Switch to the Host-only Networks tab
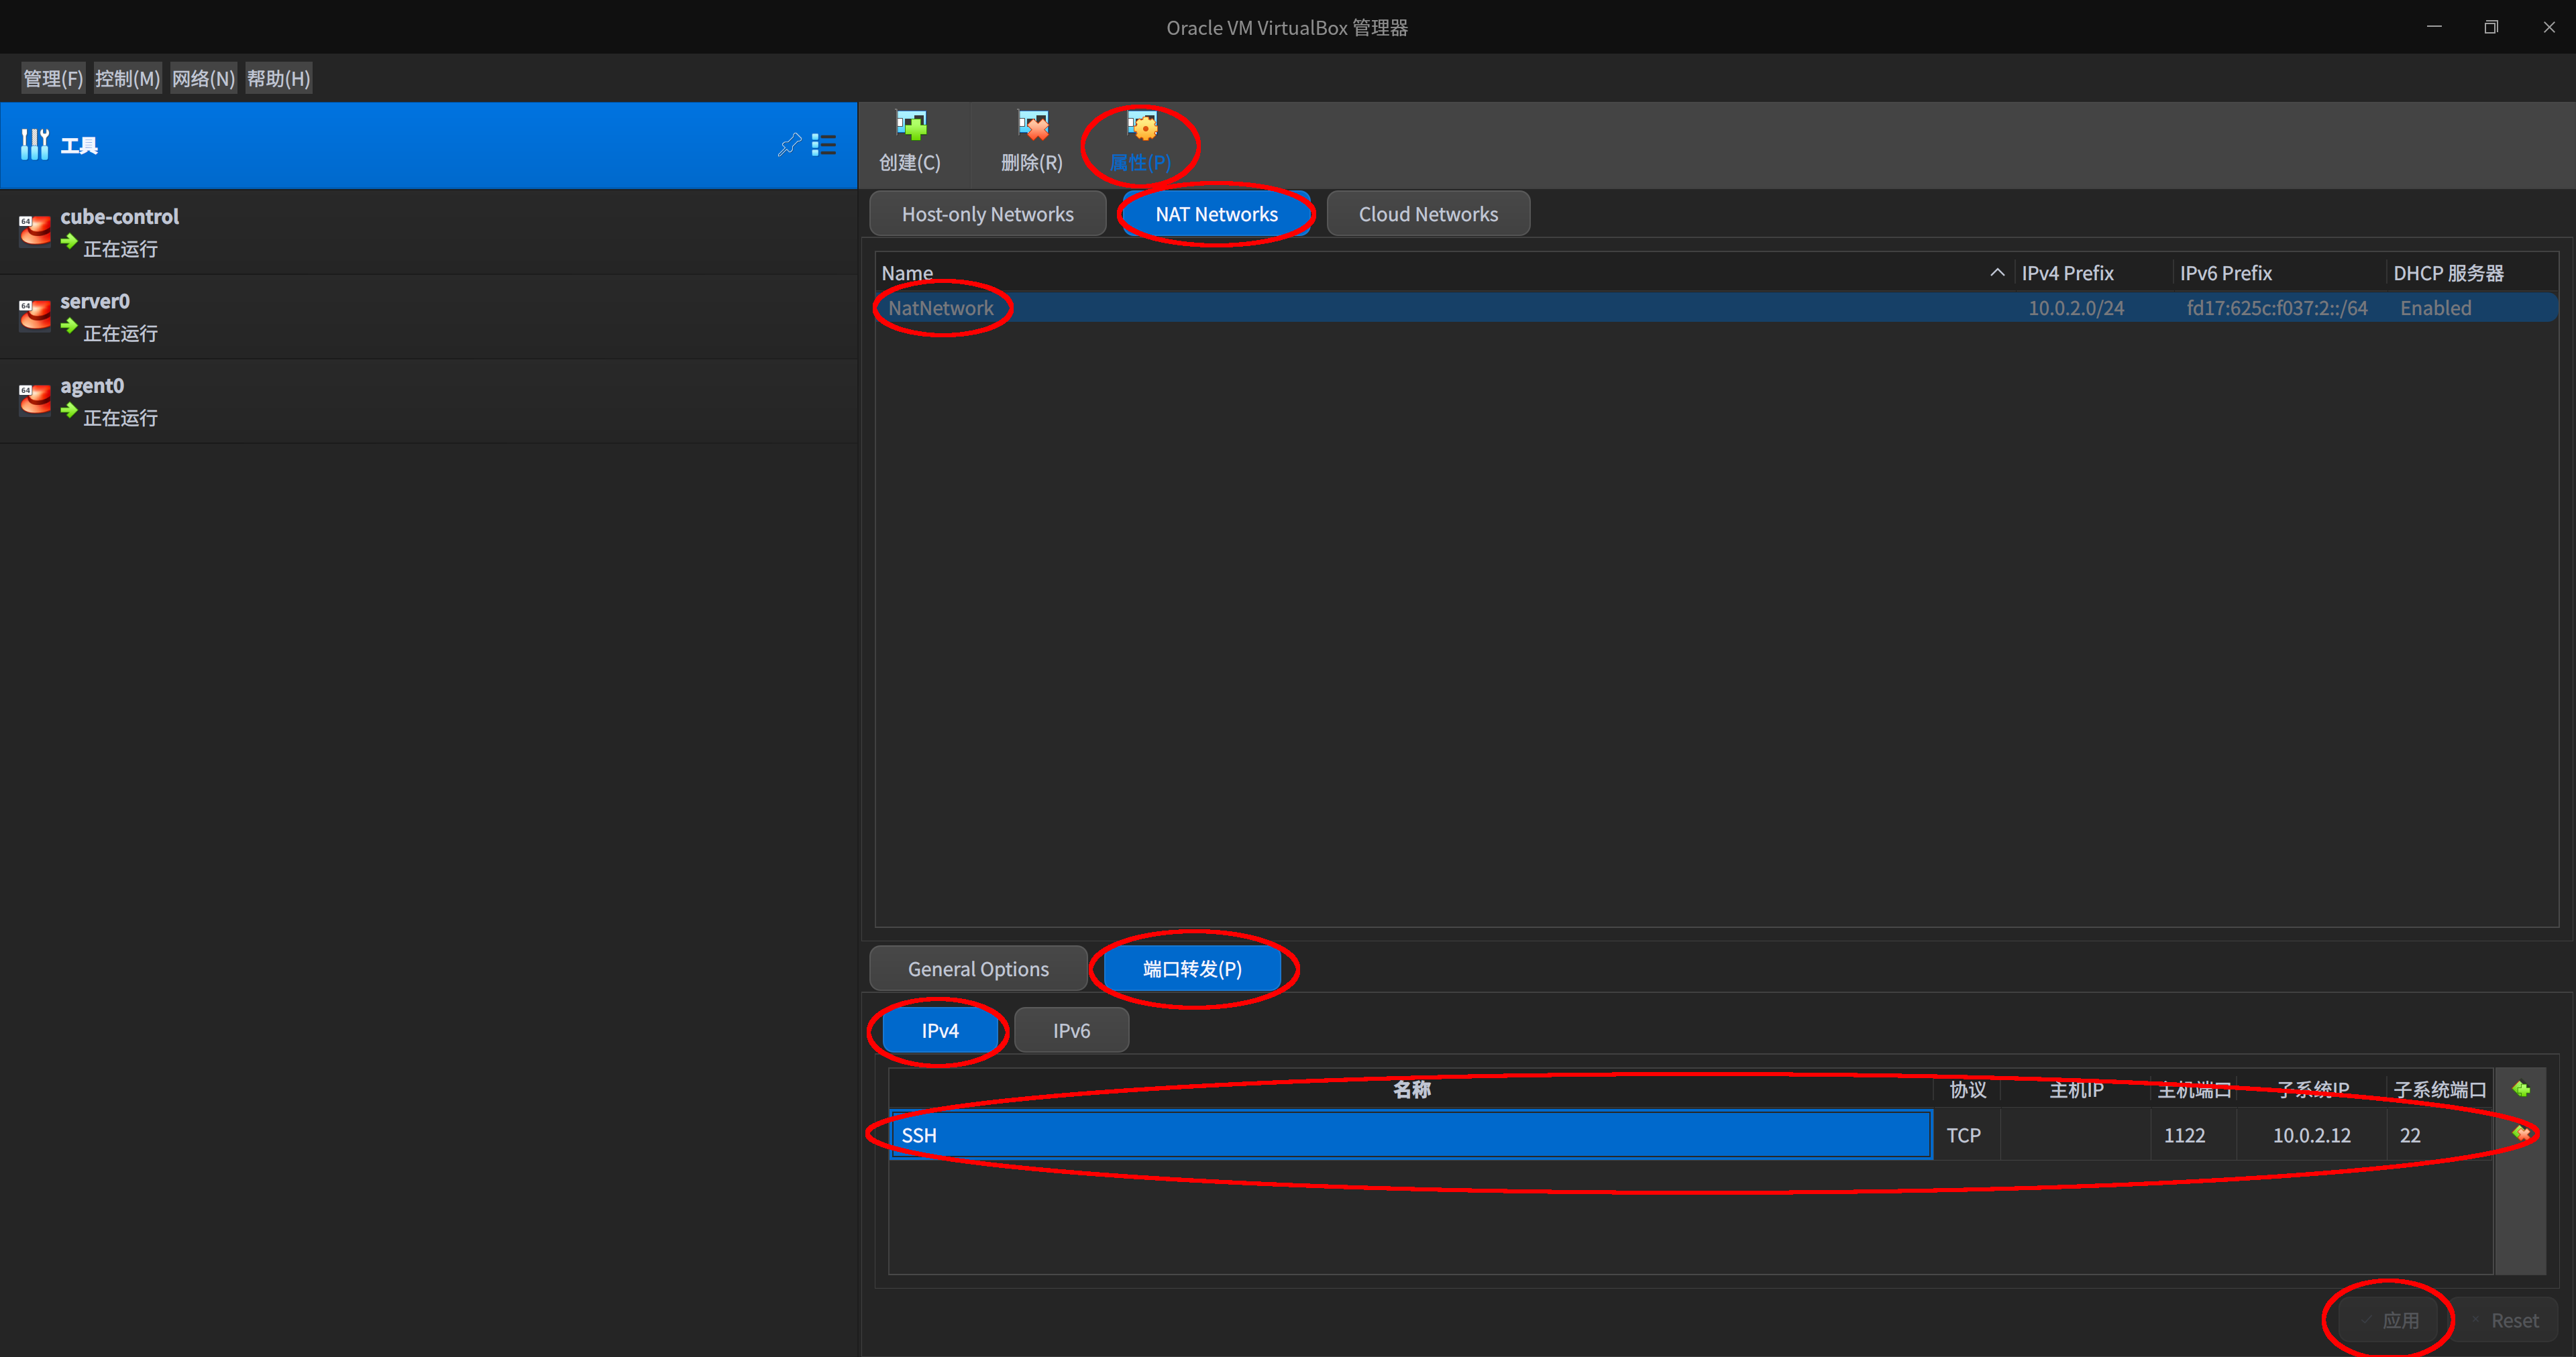The image size is (2576, 1357). coord(987,213)
